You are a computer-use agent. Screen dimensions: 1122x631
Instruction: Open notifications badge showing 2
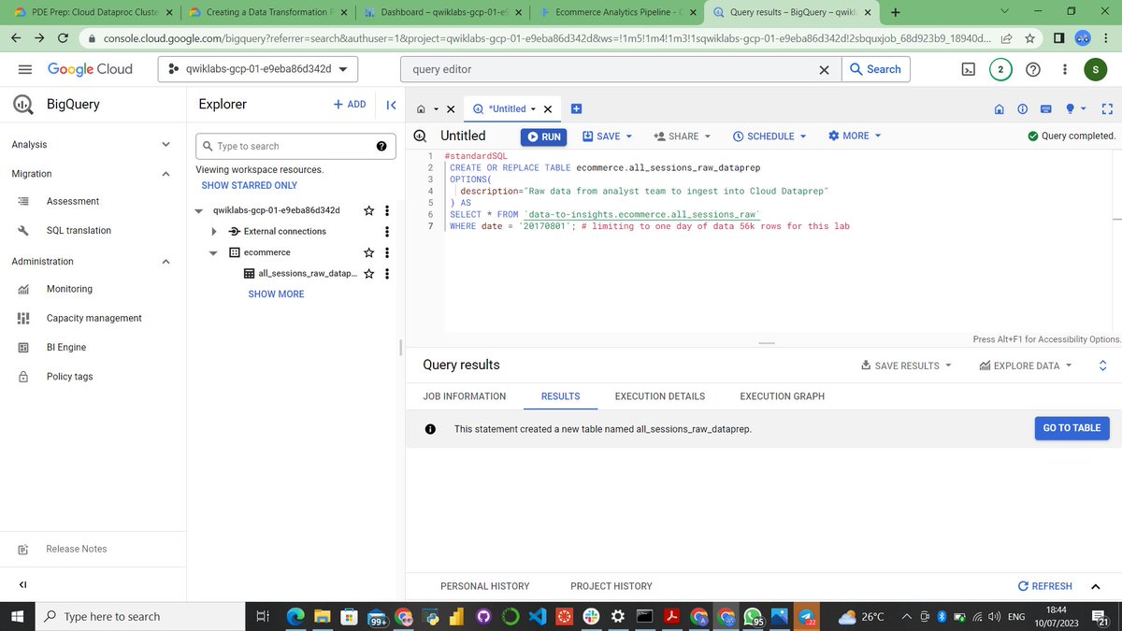(1000, 69)
